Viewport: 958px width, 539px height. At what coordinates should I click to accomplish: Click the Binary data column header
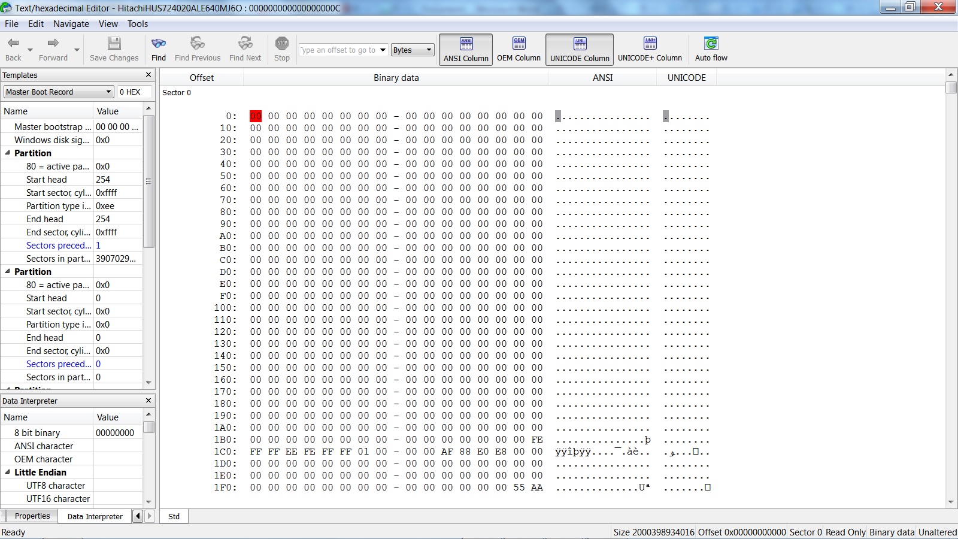click(396, 77)
